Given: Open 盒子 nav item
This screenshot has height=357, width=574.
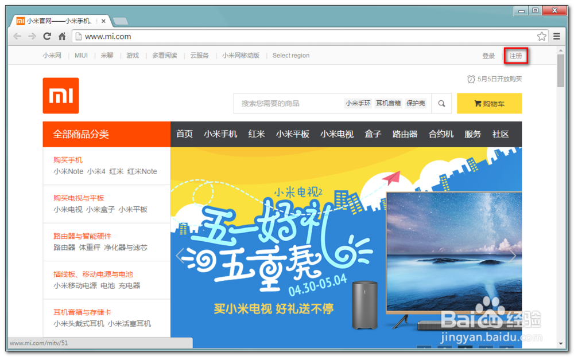Looking at the screenshot, I should pyautogui.click(x=373, y=134).
